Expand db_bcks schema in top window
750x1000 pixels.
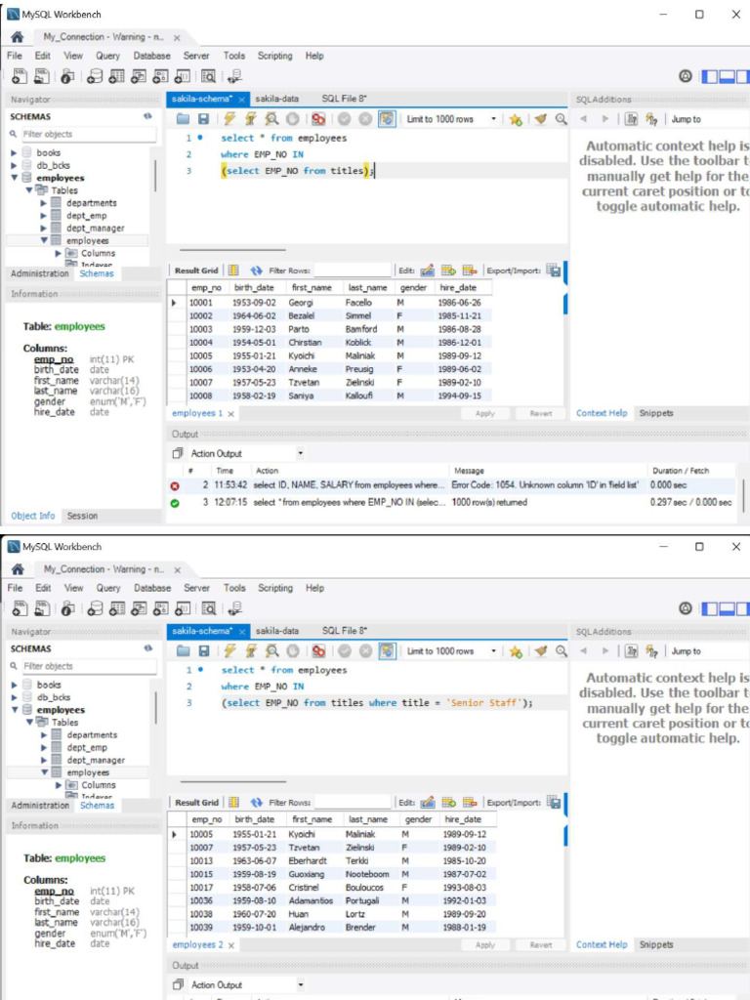pyautogui.click(x=14, y=166)
